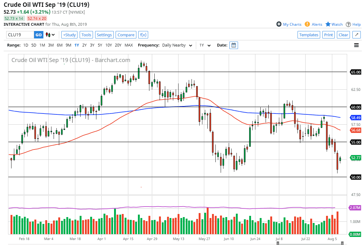Click the Templates button
This screenshot has height=245, width=362.
point(309,35)
